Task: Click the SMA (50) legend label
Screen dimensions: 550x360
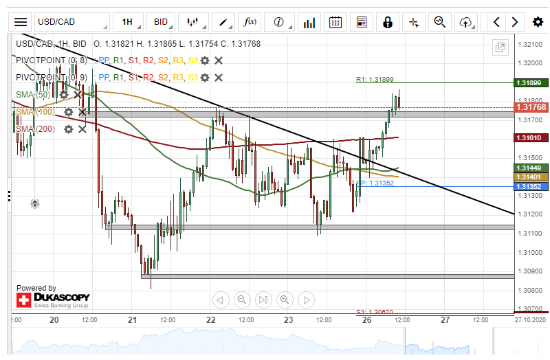Action: point(33,95)
